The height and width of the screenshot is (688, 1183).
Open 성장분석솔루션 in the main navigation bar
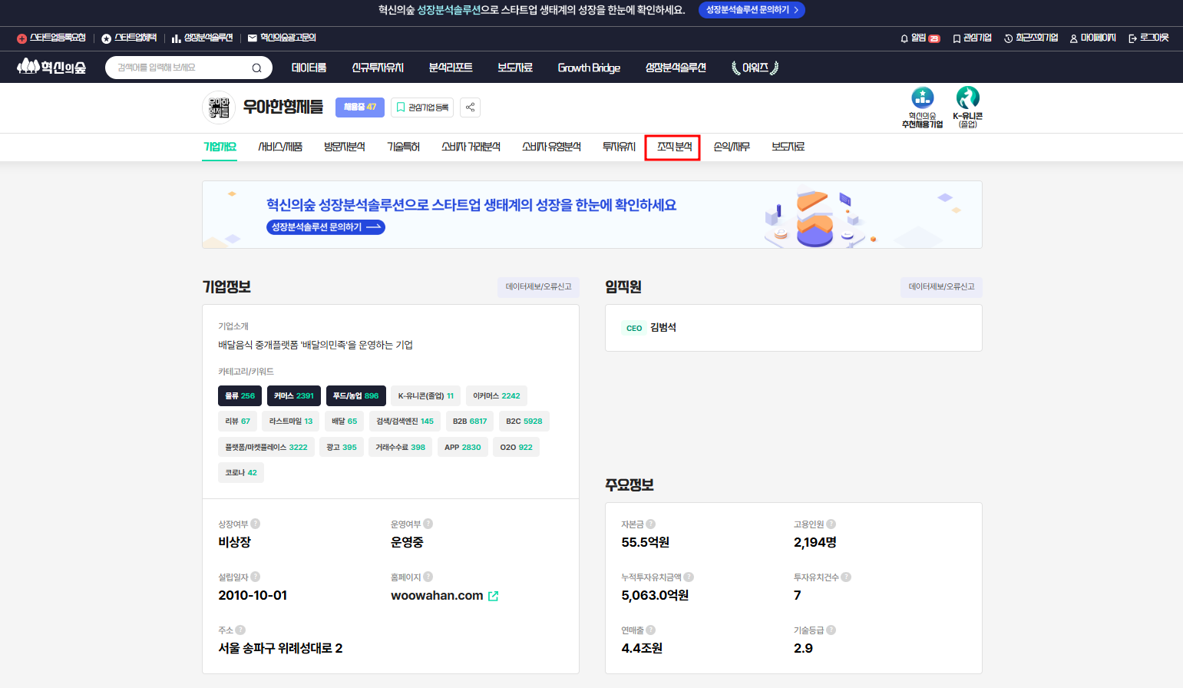point(676,68)
